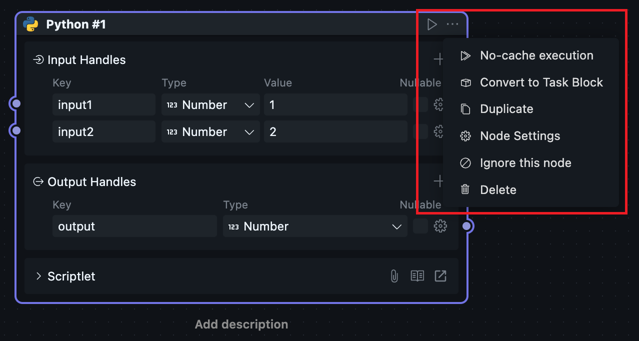Run the Python #1 node
The image size is (639, 341).
click(432, 24)
